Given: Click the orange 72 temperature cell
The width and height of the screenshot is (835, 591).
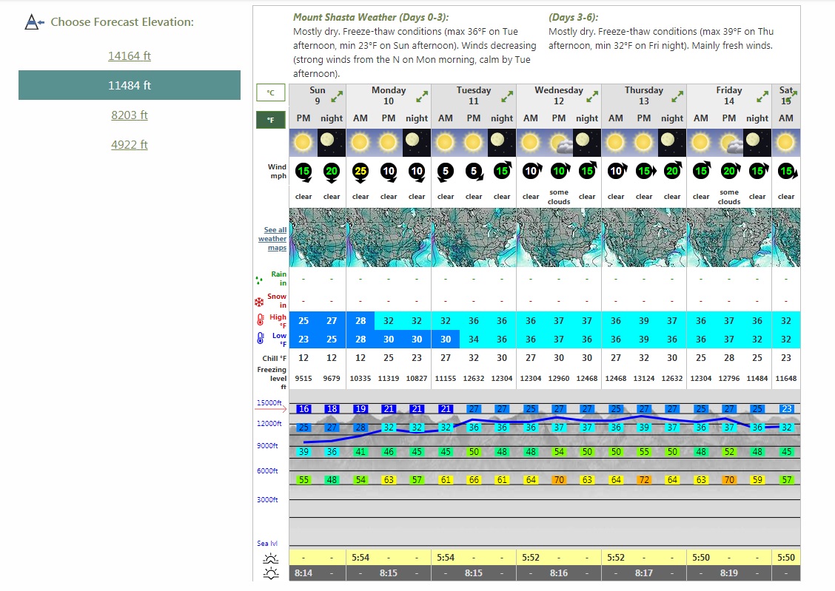Looking at the screenshot, I should (x=644, y=480).
